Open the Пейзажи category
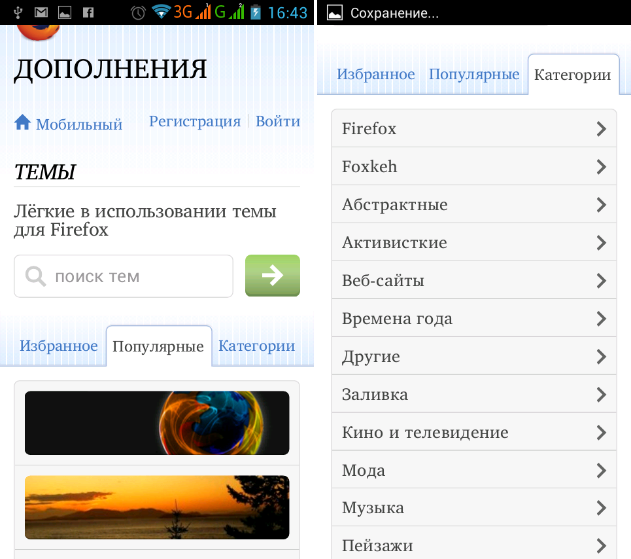Image resolution: width=631 pixels, height=559 pixels. click(474, 543)
